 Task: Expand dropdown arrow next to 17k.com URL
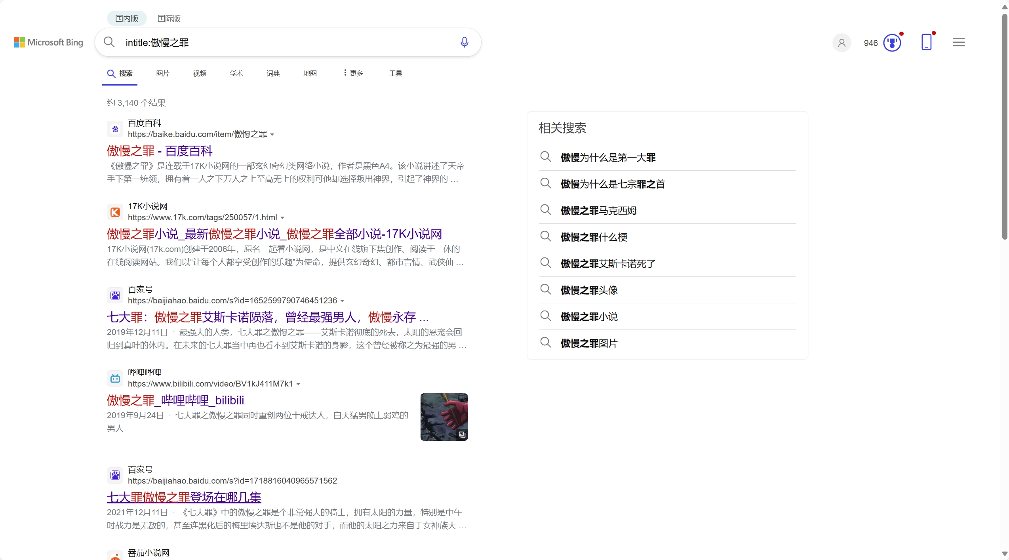(282, 218)
